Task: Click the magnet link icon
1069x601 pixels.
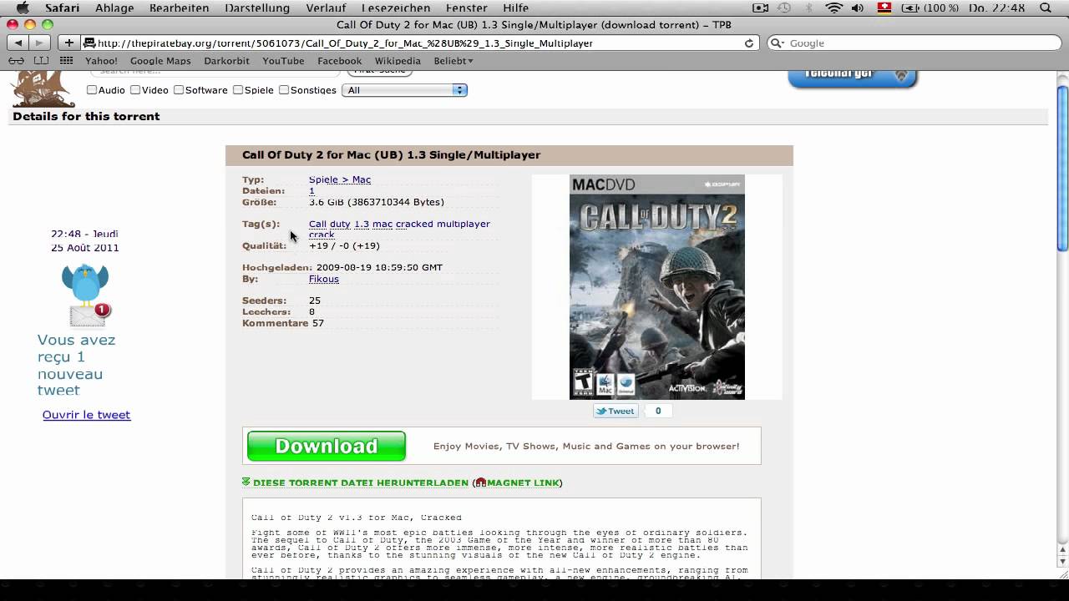Action: 481,482
